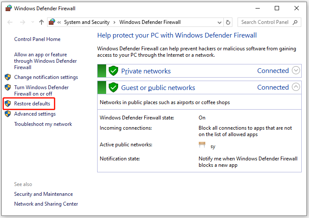
Task: Select the active network name sy
Action: 213,146
